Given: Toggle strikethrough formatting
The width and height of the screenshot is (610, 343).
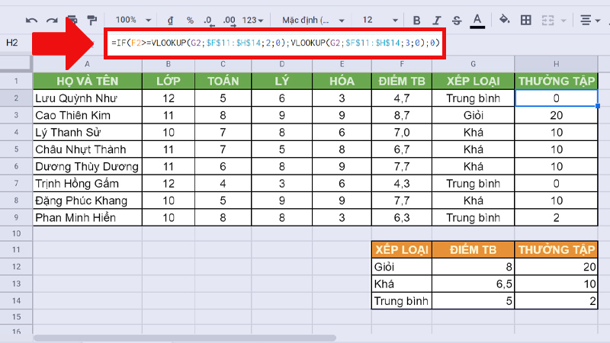Looking at the screenshot, I should click(x=456, y=19).
